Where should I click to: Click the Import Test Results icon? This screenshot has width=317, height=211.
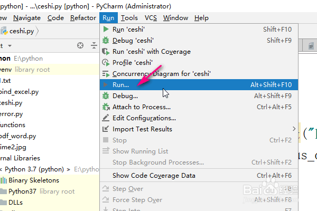pos(105,129)
